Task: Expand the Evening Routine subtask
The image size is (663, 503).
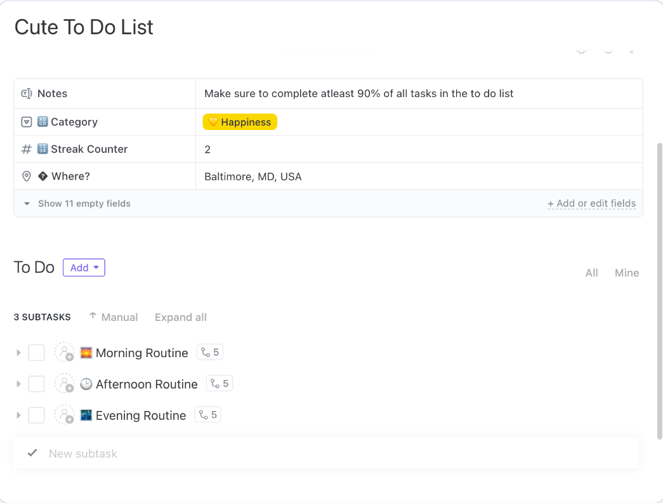Action: pyautogui.click(x=18, y=415)
